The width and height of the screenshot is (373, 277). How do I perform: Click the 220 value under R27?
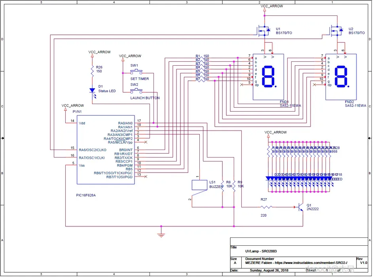[263, 215]
